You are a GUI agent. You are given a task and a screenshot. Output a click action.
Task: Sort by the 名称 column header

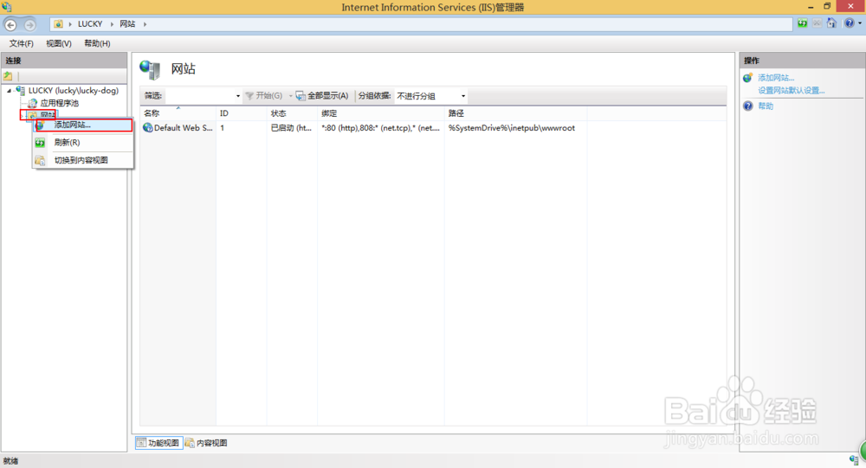pos(178,113)
